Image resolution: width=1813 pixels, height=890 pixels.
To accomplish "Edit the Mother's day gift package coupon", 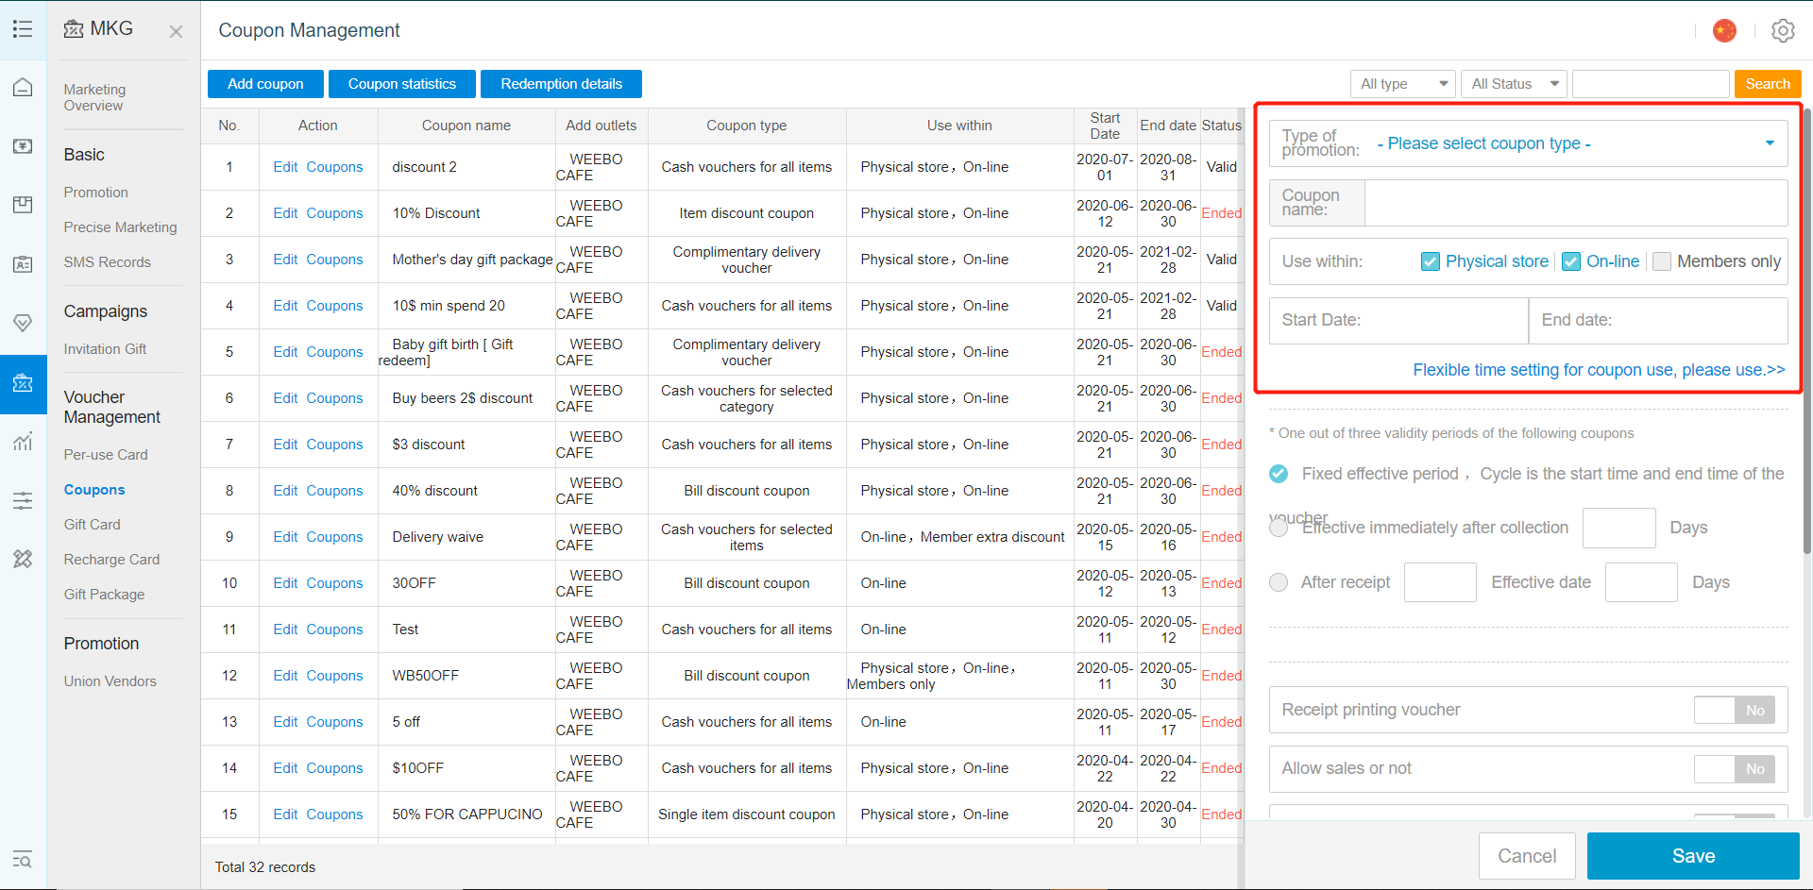I will point(285,260).
